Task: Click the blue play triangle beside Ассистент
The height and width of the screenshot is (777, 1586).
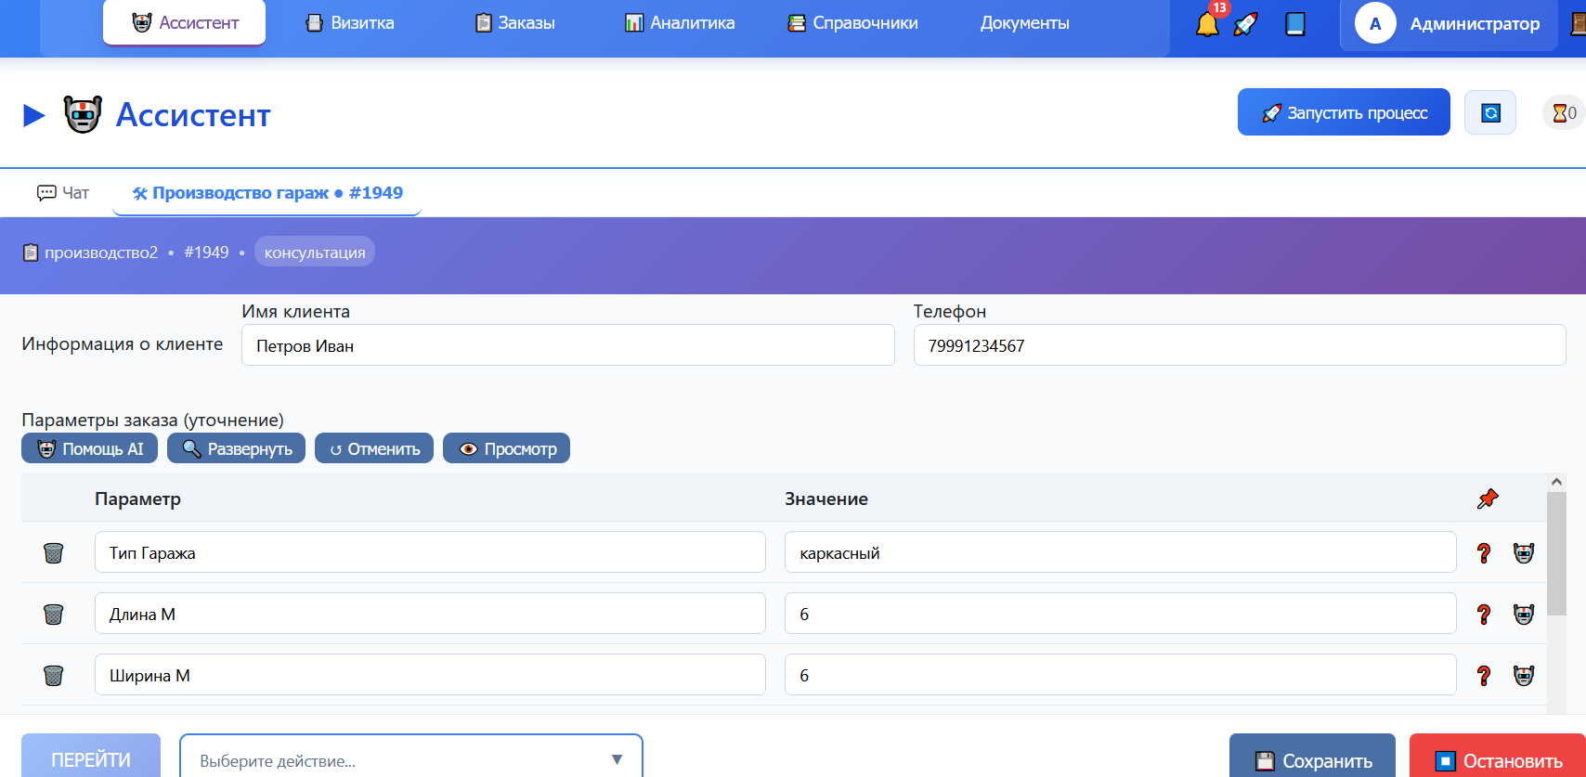Action: click(x=34, y=115)
